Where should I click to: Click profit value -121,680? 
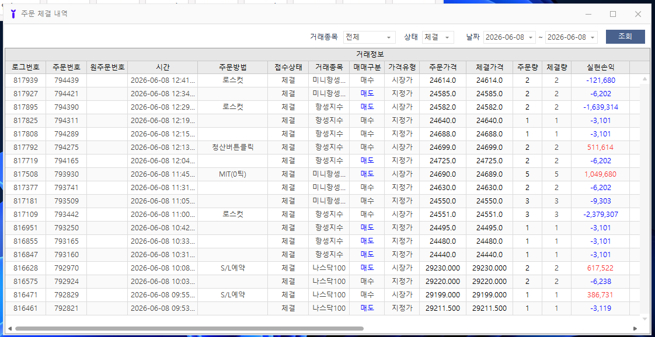[x=600, y=80]
